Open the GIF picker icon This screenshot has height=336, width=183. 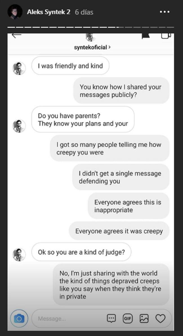pyautogui.click(x=128, y=319)
